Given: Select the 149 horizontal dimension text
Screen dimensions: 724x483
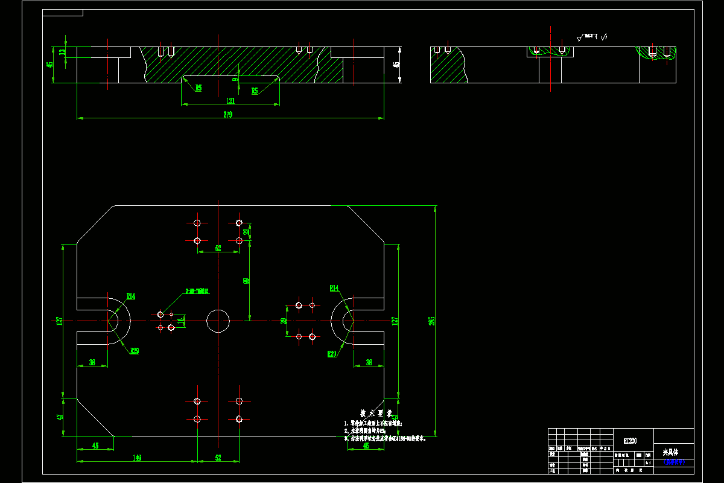Looking at the screenshot, I should (x=137, y=458).
